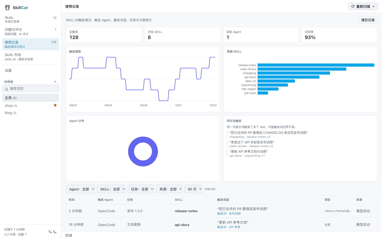382x239 pixels.
Task: Click the search magnifier icon in project search
Action: pyautogui.click(x=7, y=89)
